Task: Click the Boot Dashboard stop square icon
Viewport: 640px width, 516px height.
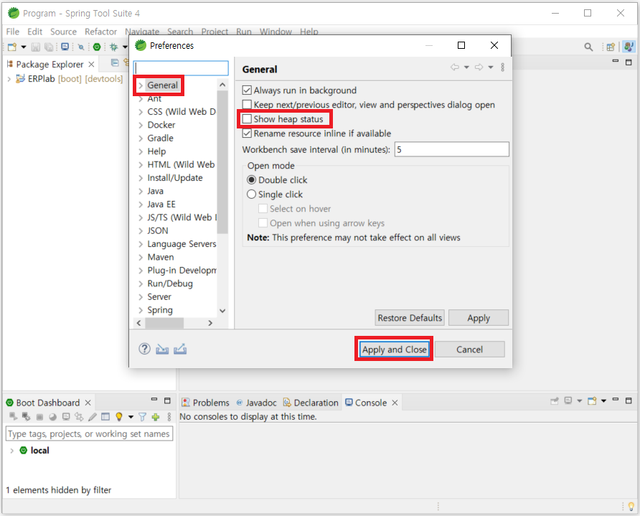Action: (x=39, y=417)
